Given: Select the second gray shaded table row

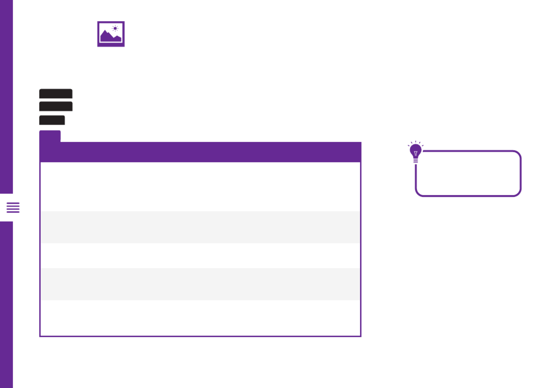Looking at the screenshot, I should 200,284.
